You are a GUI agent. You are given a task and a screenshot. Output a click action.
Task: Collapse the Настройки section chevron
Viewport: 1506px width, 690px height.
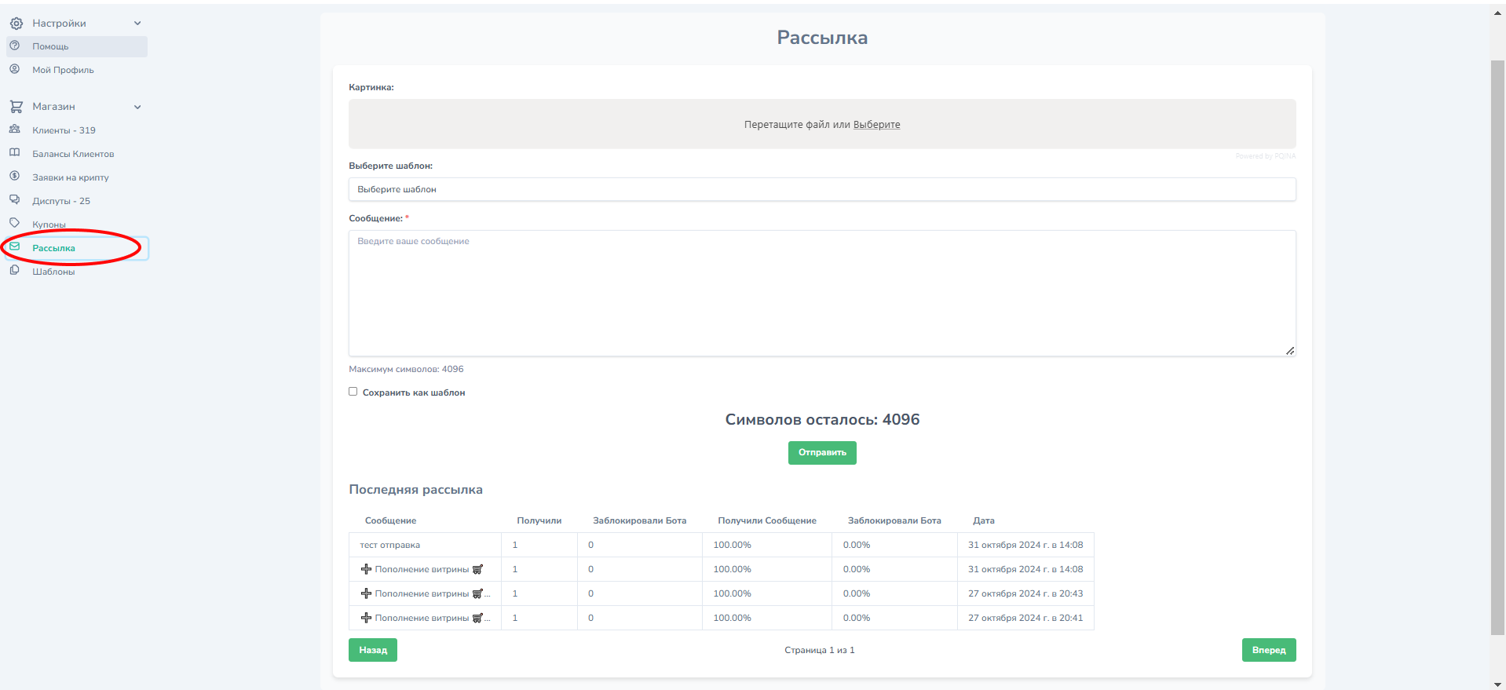click(137, 24)
